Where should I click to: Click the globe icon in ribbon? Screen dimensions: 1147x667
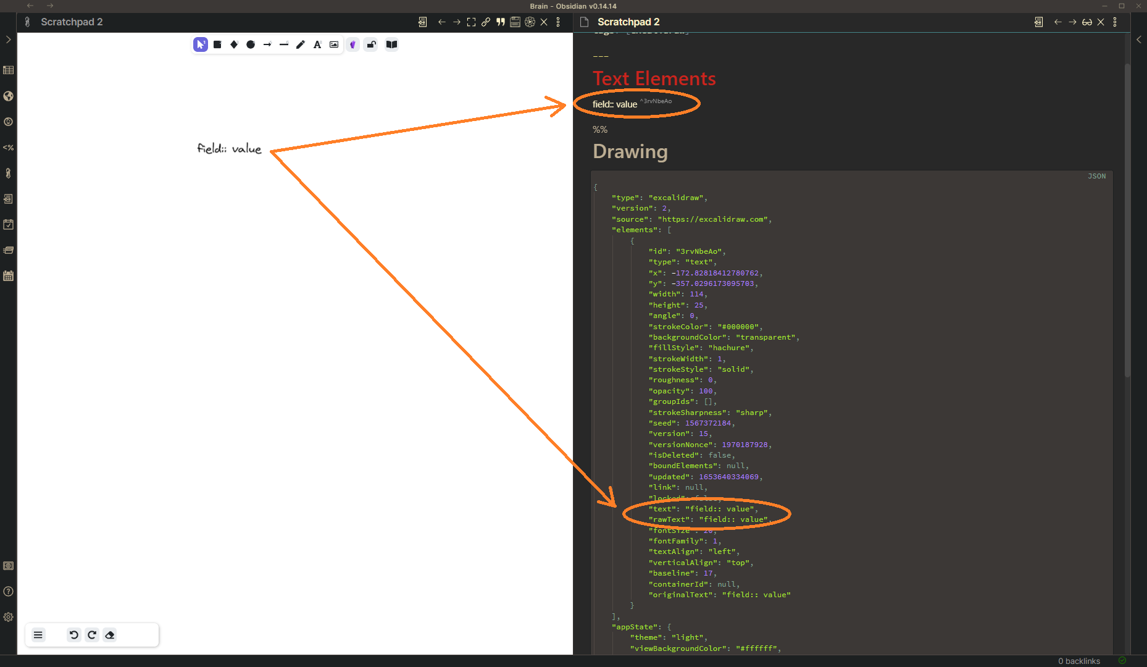(8, 96)
